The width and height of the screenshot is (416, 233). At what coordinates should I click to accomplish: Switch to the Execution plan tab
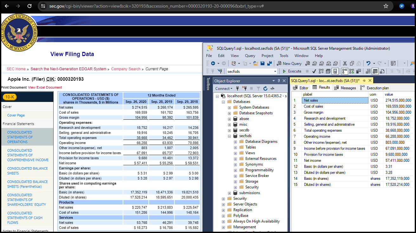[x=374, y=88]
